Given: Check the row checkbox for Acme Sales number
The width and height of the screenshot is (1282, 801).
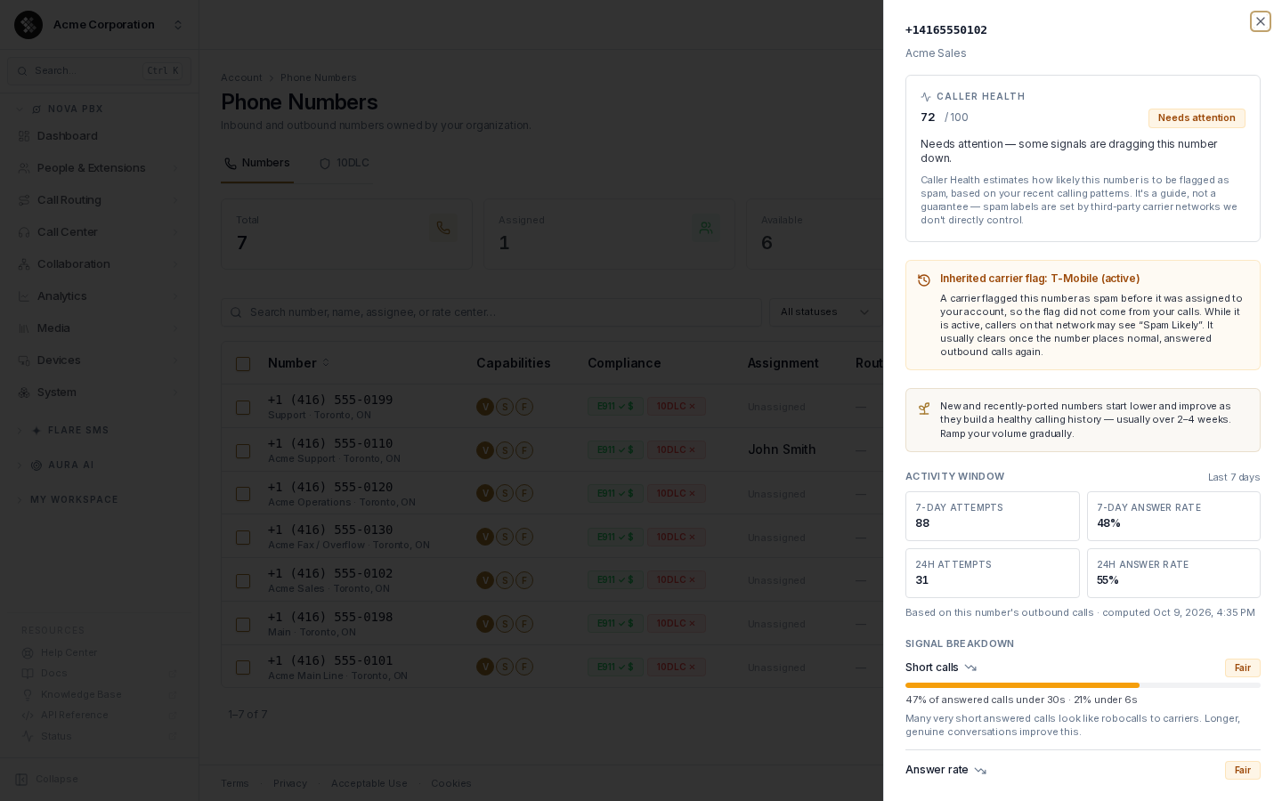Looking at the screenshot, I should [243, 581].
